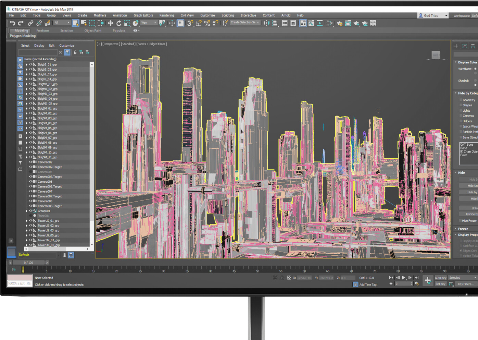Toggle the Angle Snap icon
The height and width of the screenshot is (340, 478).
tap(199, 23)
